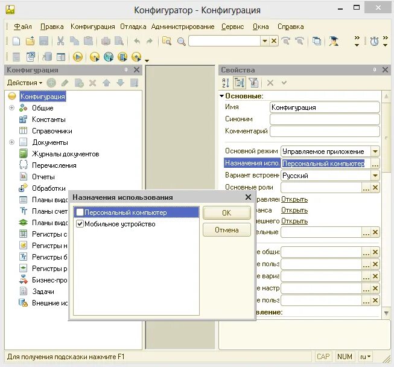Click the Copy toolbar icon

coord(74,40)
